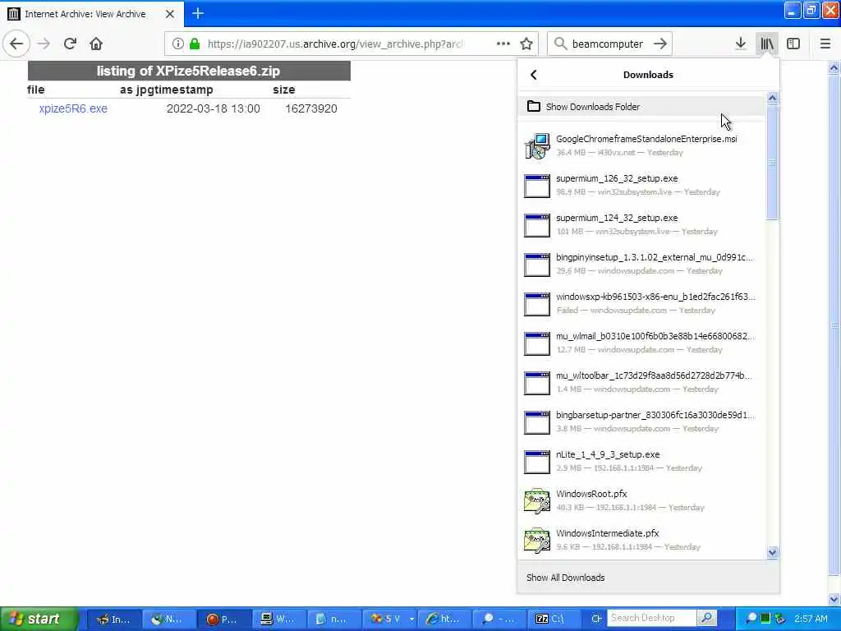The height and width of the screenshot is (631, 841).
Task: Switch to the ht... Internet Explorer taskbar item
Action: coord(443,619)
